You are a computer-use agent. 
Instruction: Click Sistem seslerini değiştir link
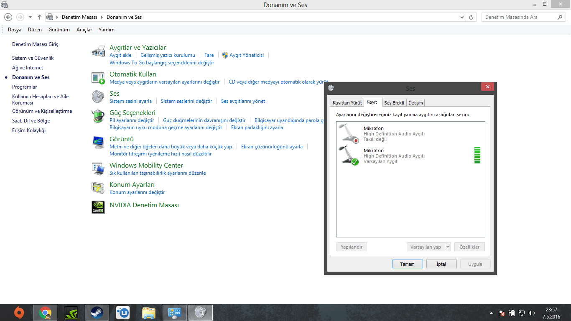[186, 101]
